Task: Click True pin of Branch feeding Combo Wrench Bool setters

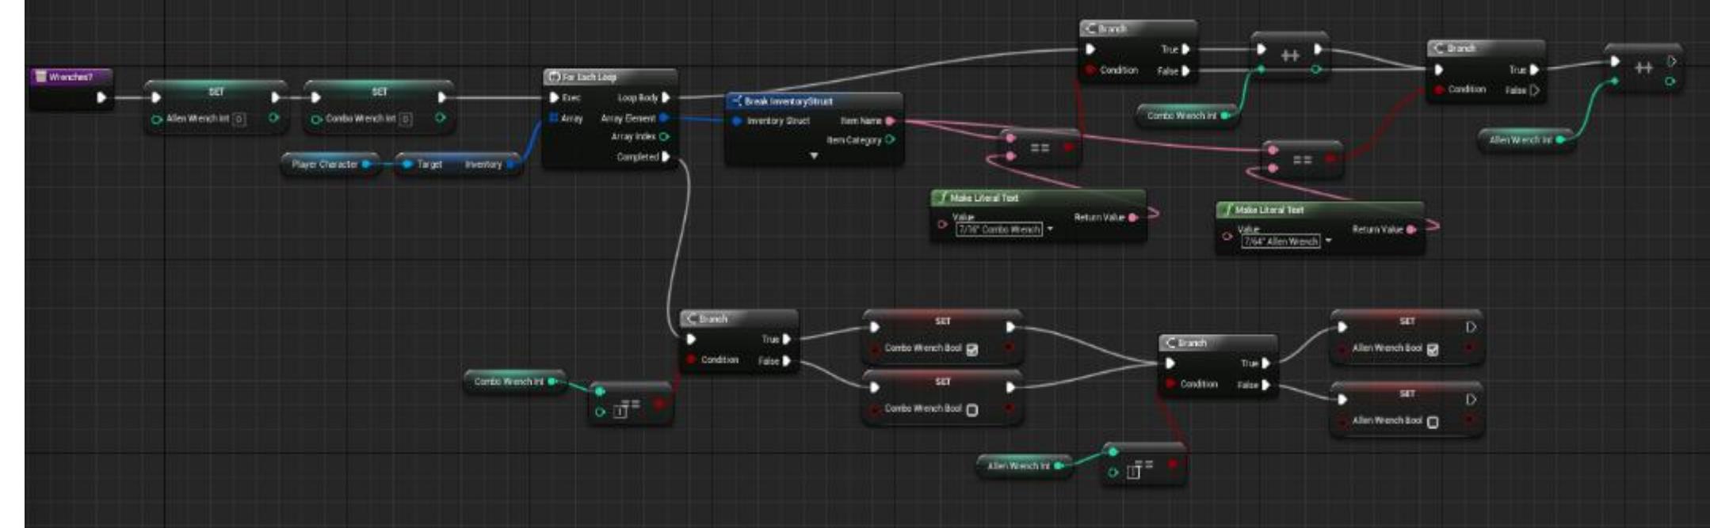Action: pyautogui.click(x=786, y=340)
